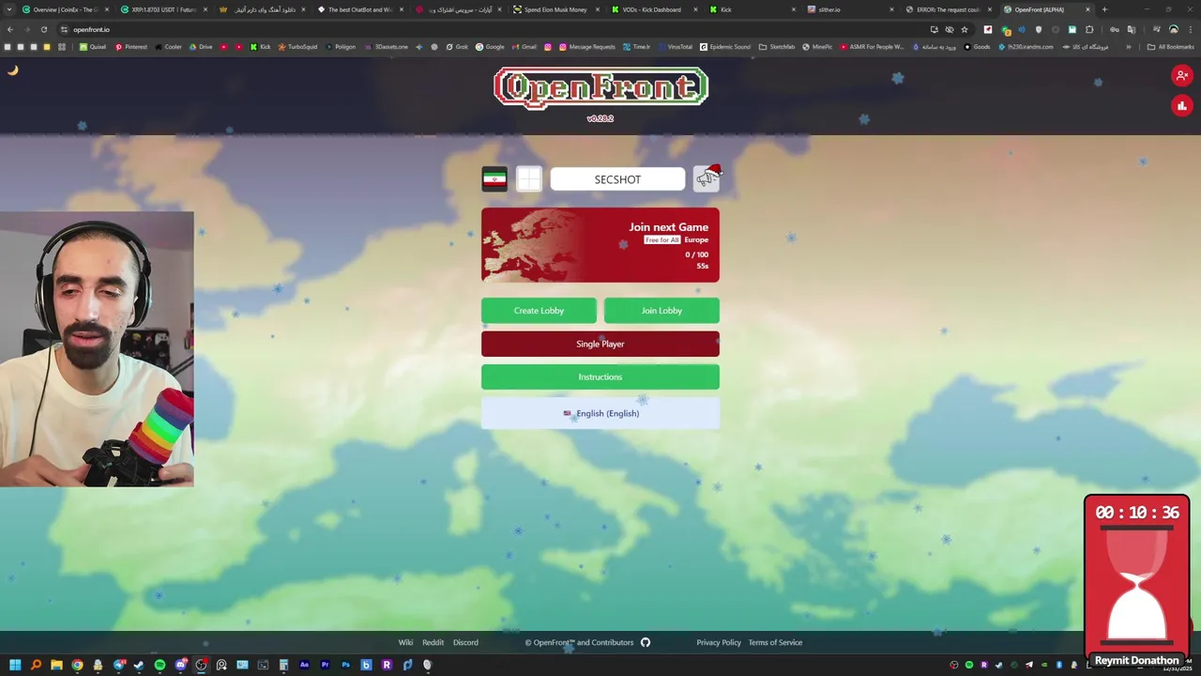Open the VirusTotal bookmark
Viewport: 1201px width, 676px height.
(675, 46)
